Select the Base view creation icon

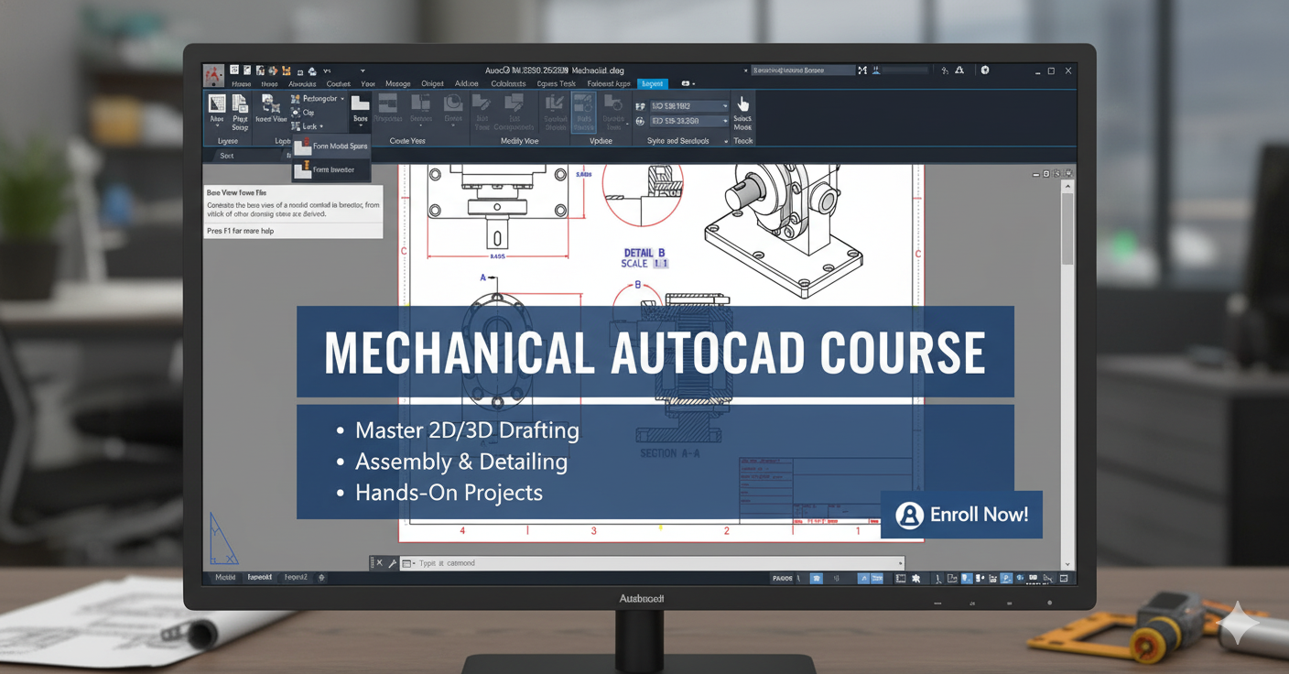tap(360, 105)
